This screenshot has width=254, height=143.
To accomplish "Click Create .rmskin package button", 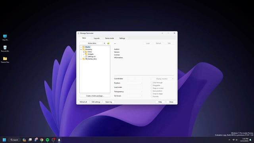I will pos(95,96).
